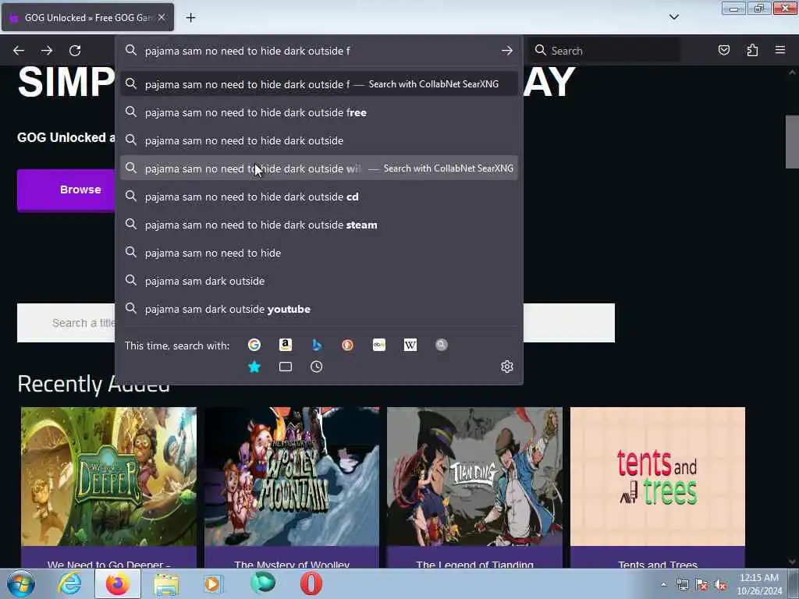Image resolution: width=799 pixels, height=599 pixels.
Task: Select first suggestion 'Search with CollabNet SearXNG'
Action: coord(319,84)
